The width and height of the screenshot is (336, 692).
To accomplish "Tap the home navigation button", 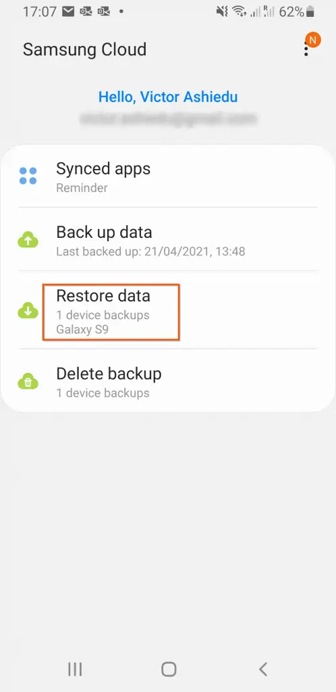I will click(x=169, y=669).
